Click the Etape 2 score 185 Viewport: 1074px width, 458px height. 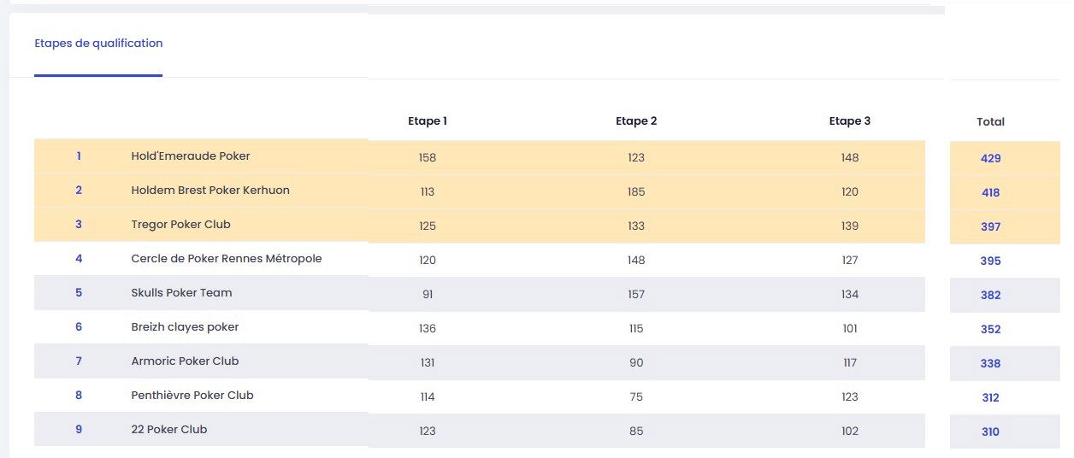point(635,192)
